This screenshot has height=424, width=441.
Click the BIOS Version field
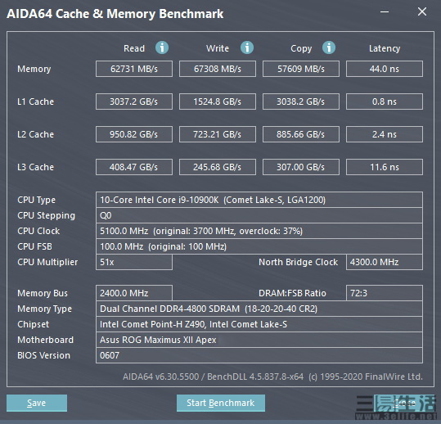point(259,355)
